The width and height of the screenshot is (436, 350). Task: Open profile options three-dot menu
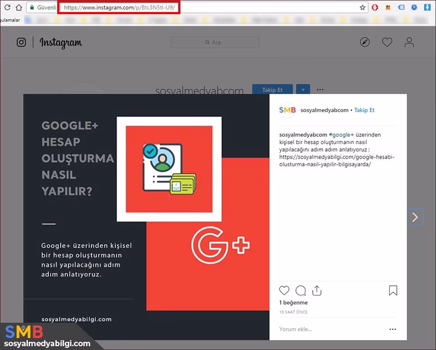(320, 89)
